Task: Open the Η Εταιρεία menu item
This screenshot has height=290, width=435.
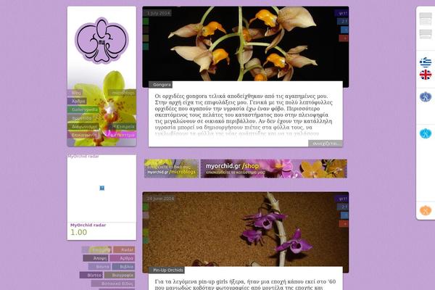Action: pyautogui.click(x=123, y=127)
